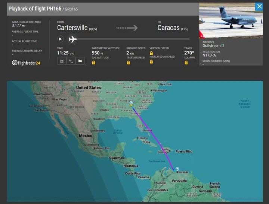
Task: Click the registration N173PA
Action: 209,55
